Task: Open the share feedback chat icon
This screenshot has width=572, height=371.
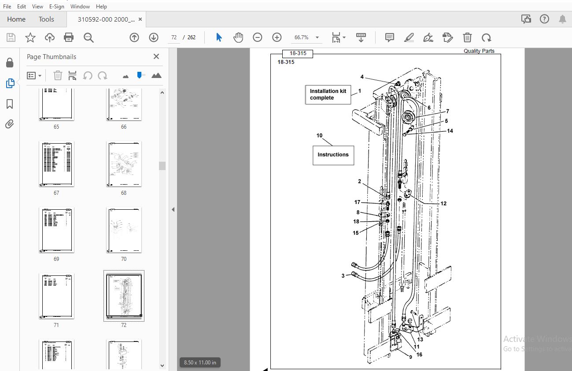Action: [526, 19]
